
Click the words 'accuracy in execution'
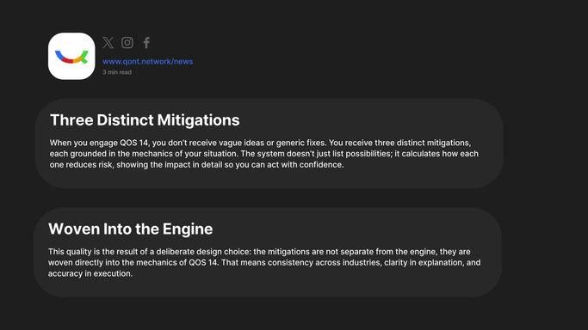[x=90, y=274]
